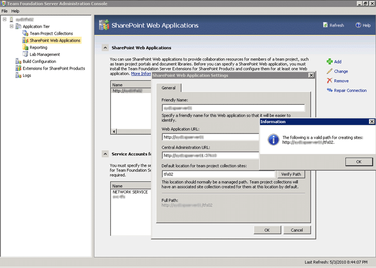376x268 pixels.
Task: Click the Verify Path button
Action: coord(291,174)
